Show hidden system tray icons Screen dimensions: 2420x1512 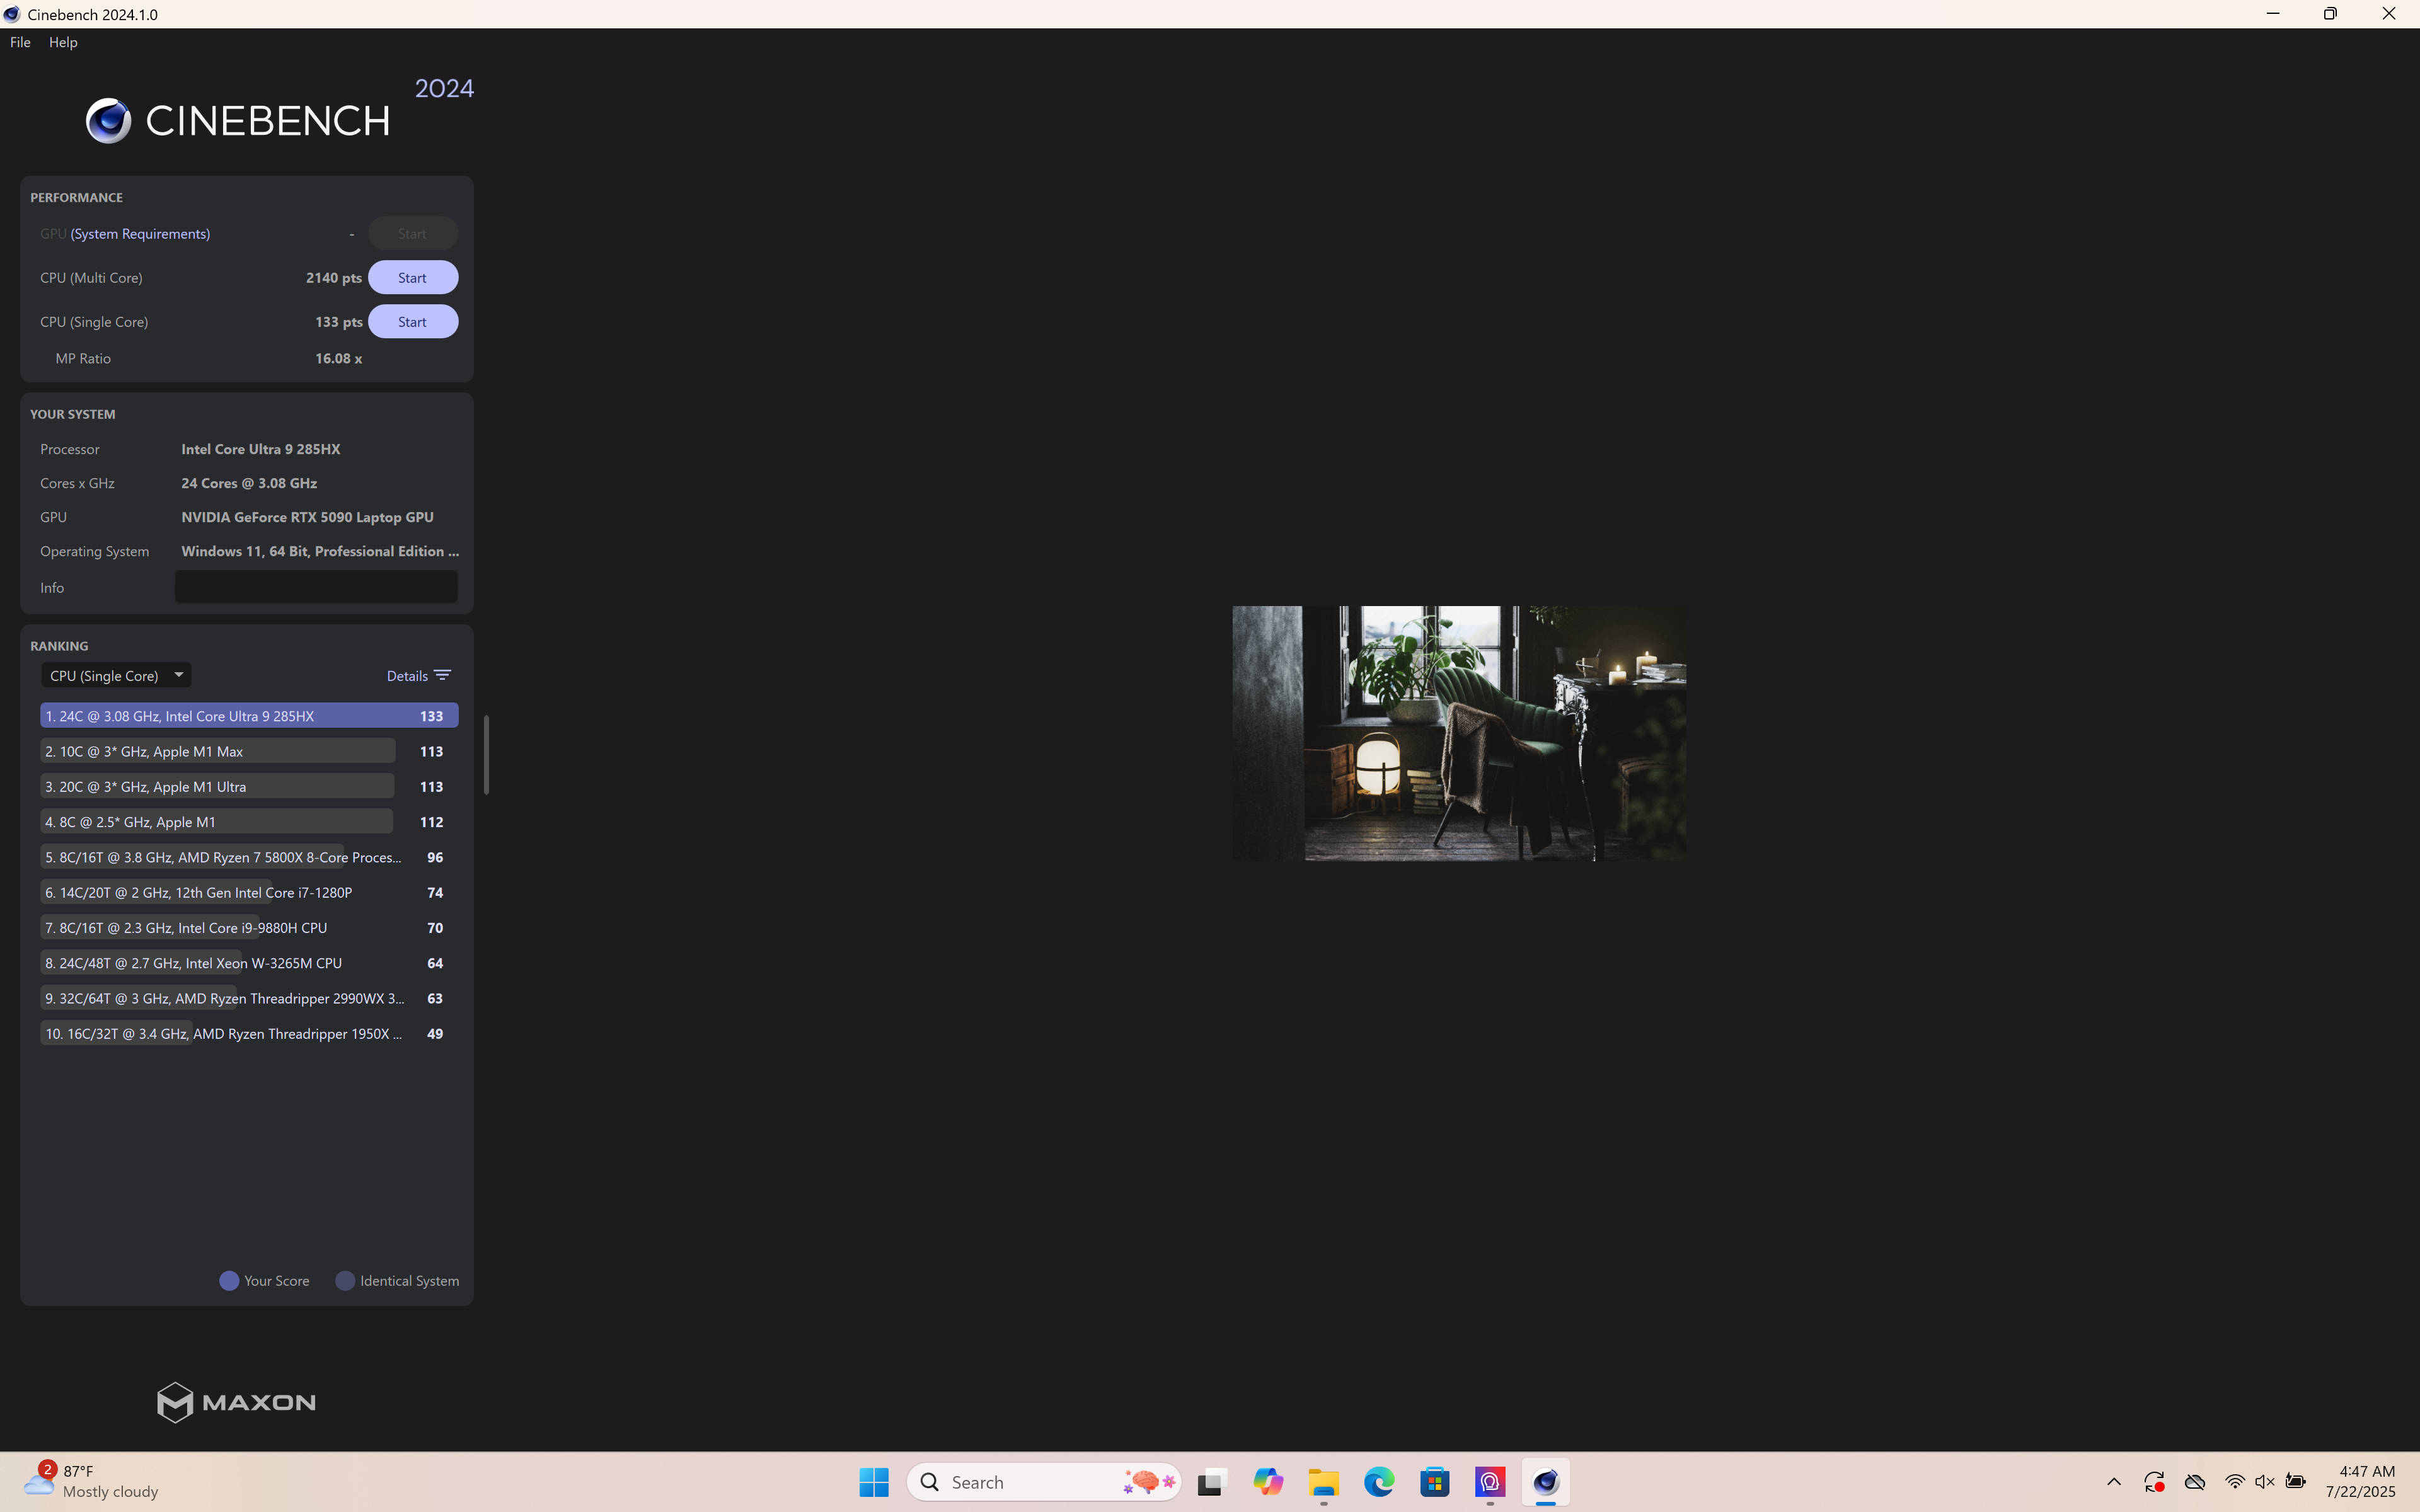tap(2114, 1482)
